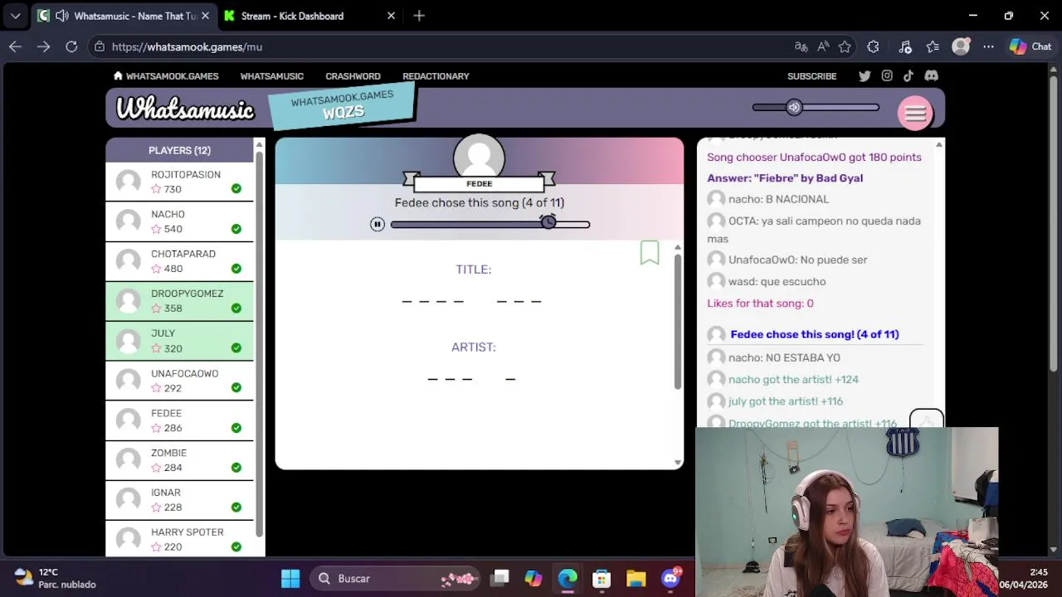Add this page to favorites star

click(845, 47)
